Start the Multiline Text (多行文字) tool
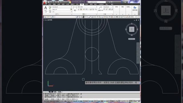 (x=45, y=9)
